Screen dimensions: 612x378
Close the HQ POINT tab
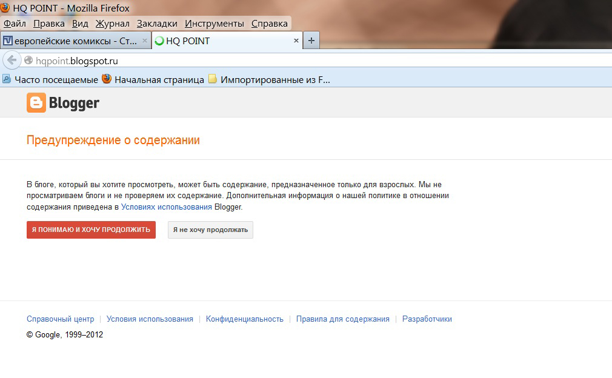click(x=296, y=41)
